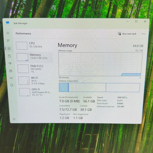The height and width of the screenshot is (153, 153).
Task: Open Task Manager settings gear
Action: pos(14,119)
